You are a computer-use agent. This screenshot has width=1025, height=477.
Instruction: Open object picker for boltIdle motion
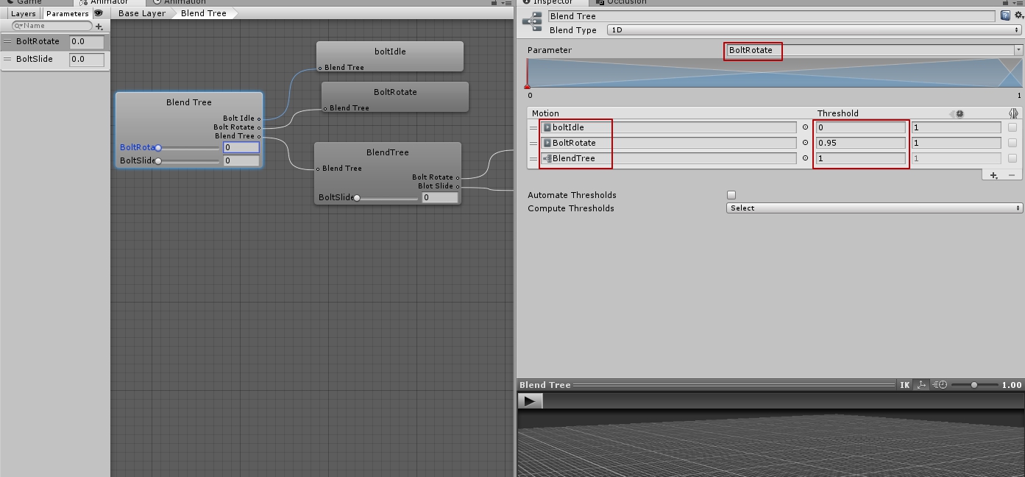[805, 127]
